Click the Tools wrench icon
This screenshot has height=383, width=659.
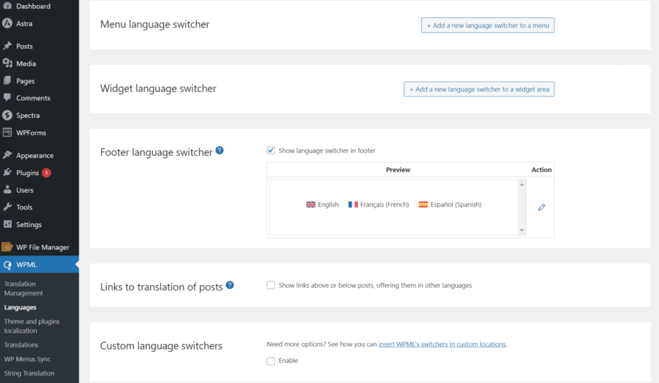pos(7,207)
